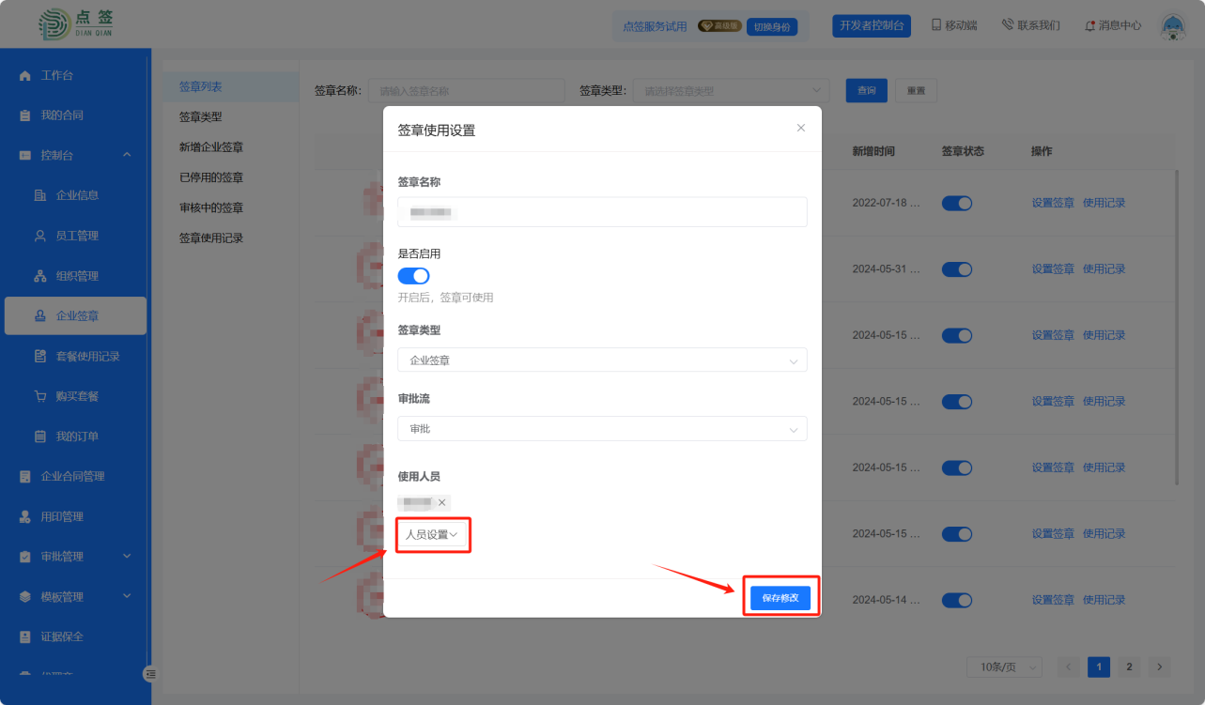
Task: Click the 工作台 home icon in sidebar
Action: (x=25, y=75)
